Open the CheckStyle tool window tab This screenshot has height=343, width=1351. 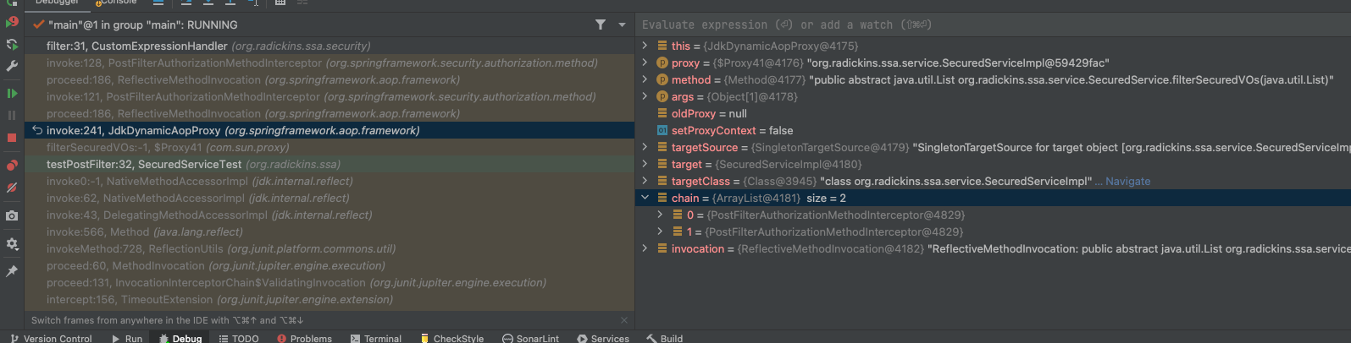point(451,338)
